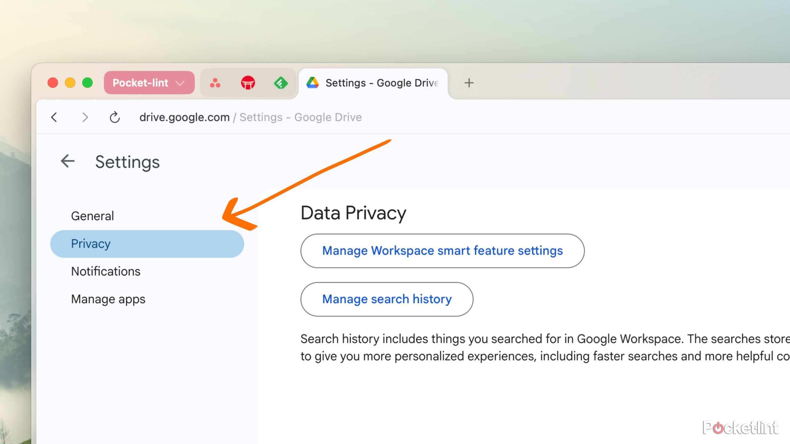Go back using Settings back arrow
Viewport: 790px width, 444px height.
click(x=68, y=161)
